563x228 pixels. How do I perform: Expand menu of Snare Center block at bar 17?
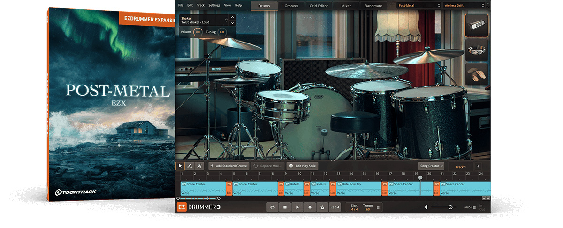pyautogui.click(x=391, y=184)
